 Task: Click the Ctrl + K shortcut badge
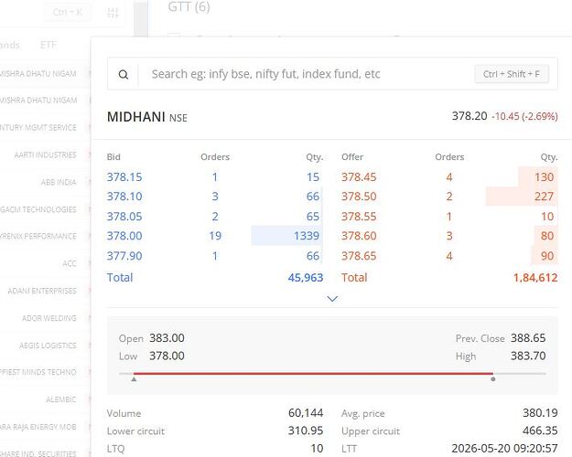click(68, 12)
